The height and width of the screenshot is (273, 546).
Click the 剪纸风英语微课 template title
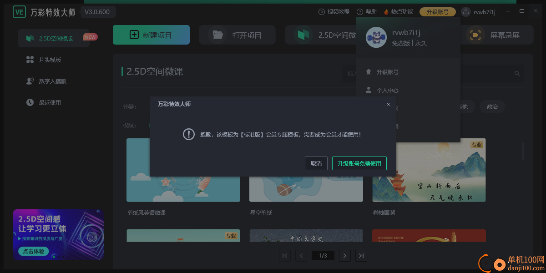pyautogui.click(x=147, y=212)
